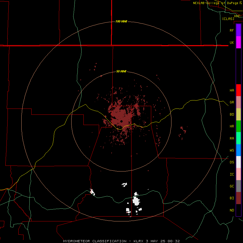Click the GC legend label

pyautogui.click(x=232, y=186)
